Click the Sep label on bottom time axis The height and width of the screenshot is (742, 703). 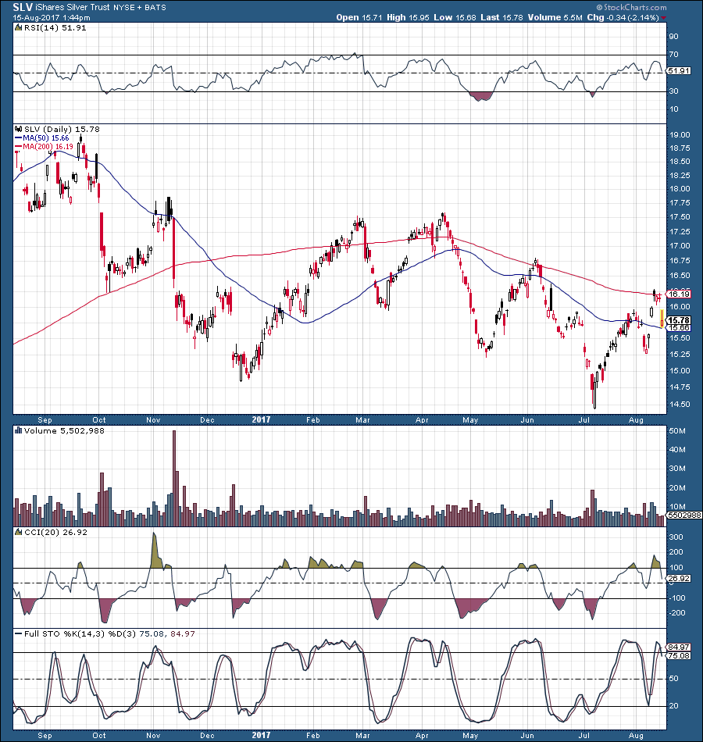click(45, 736)
